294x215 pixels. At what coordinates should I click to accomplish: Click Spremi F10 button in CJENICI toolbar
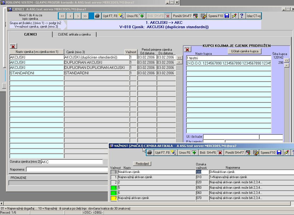click(216, 16)
